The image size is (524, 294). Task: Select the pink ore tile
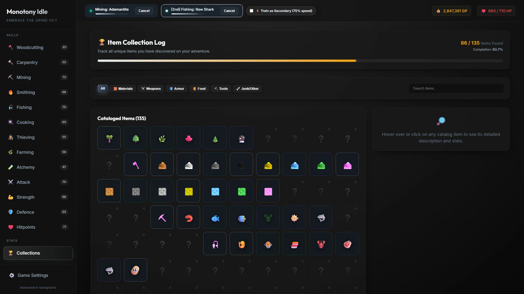[x=347, y=164]
